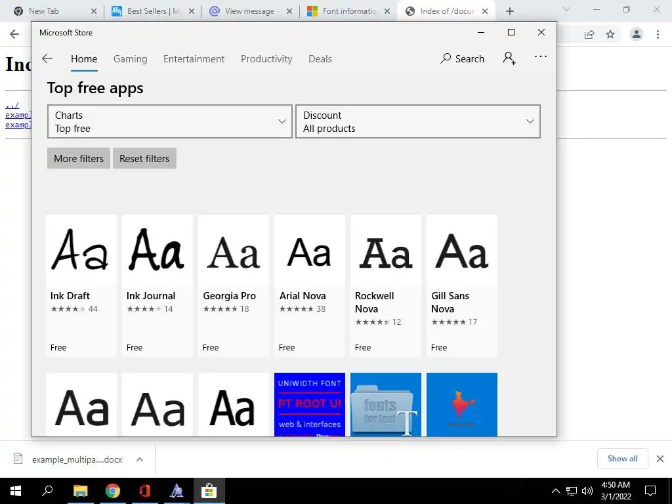Screen dimensions: 672x504
Task: Open the taskbar search
Action: click(x=47, y=491)
